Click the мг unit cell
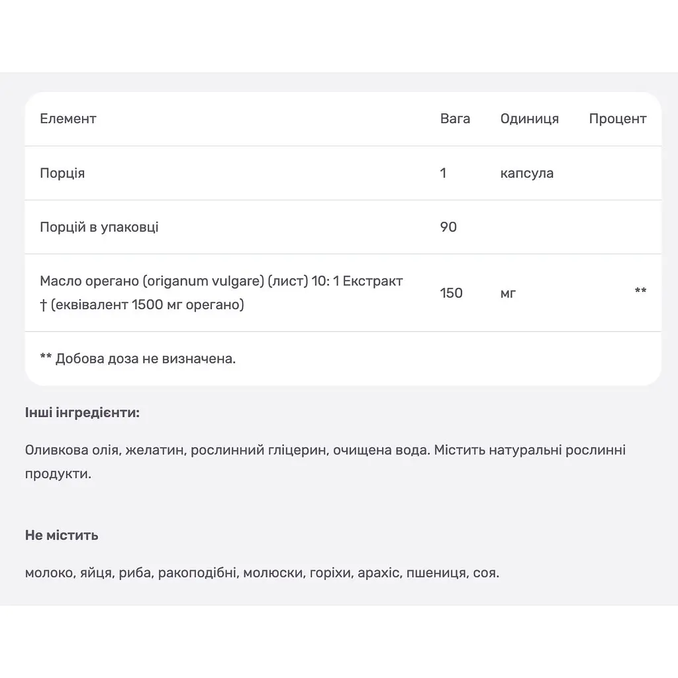Screen dimensions: 678x678 point(508,293)
